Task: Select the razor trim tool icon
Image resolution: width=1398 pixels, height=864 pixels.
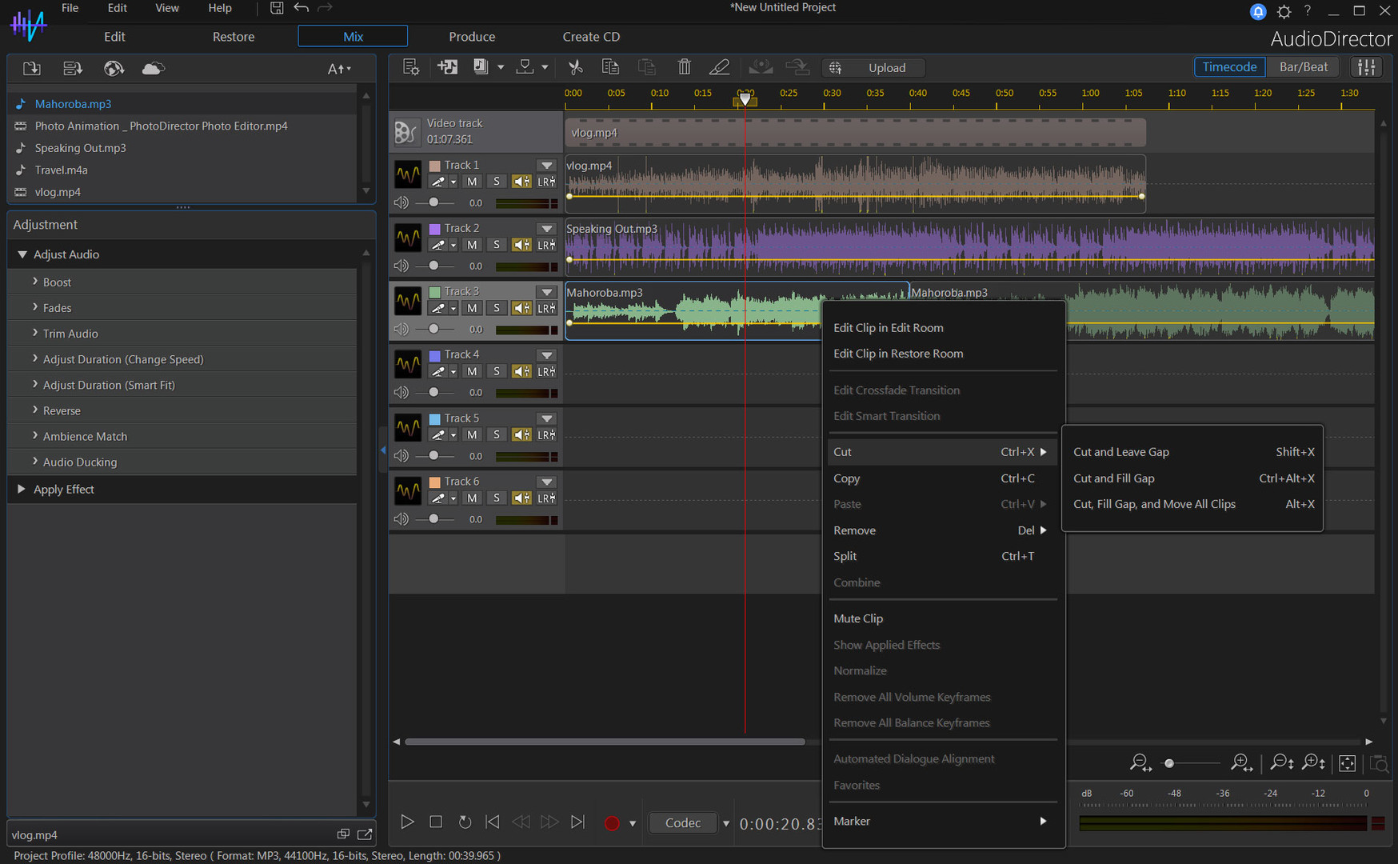Action: [x=719, y=67]
